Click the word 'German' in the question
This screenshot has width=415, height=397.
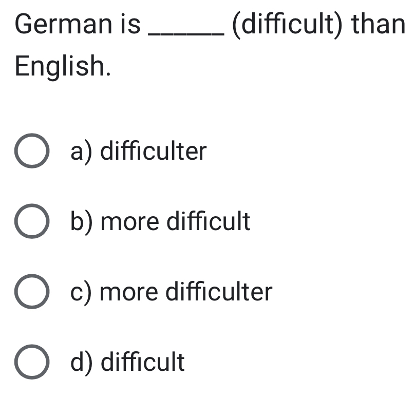(64, 24)
